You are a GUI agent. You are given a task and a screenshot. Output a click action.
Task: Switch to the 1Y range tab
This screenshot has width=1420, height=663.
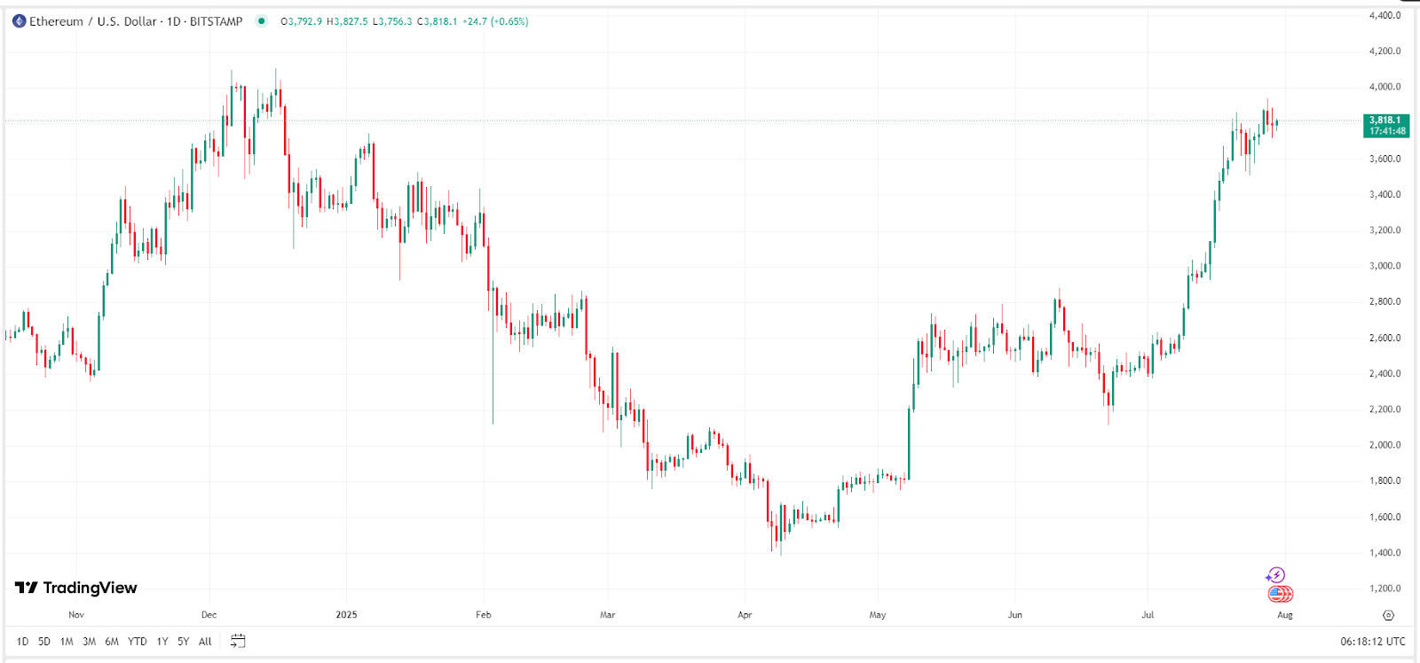tap(162, 641)
